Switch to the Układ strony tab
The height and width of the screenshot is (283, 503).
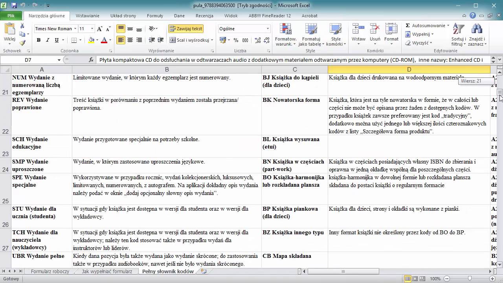(x=123, y=16)
